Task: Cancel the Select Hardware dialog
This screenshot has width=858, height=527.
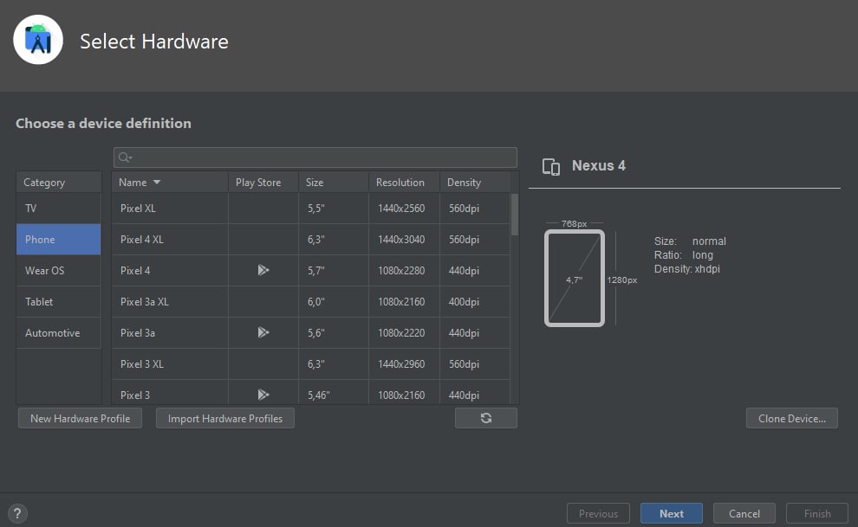Action: pos(744,513)
